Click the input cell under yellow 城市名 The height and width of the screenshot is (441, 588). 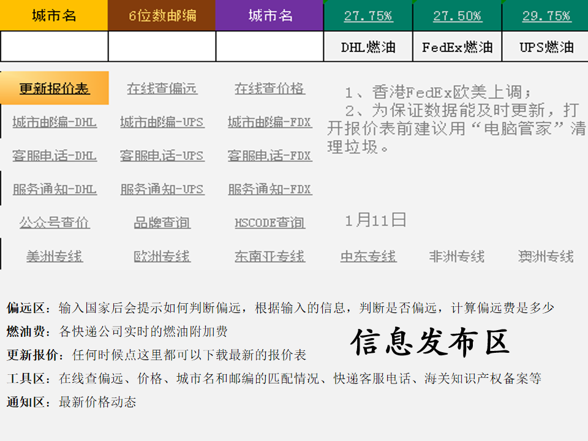click(x=54, y=47)
